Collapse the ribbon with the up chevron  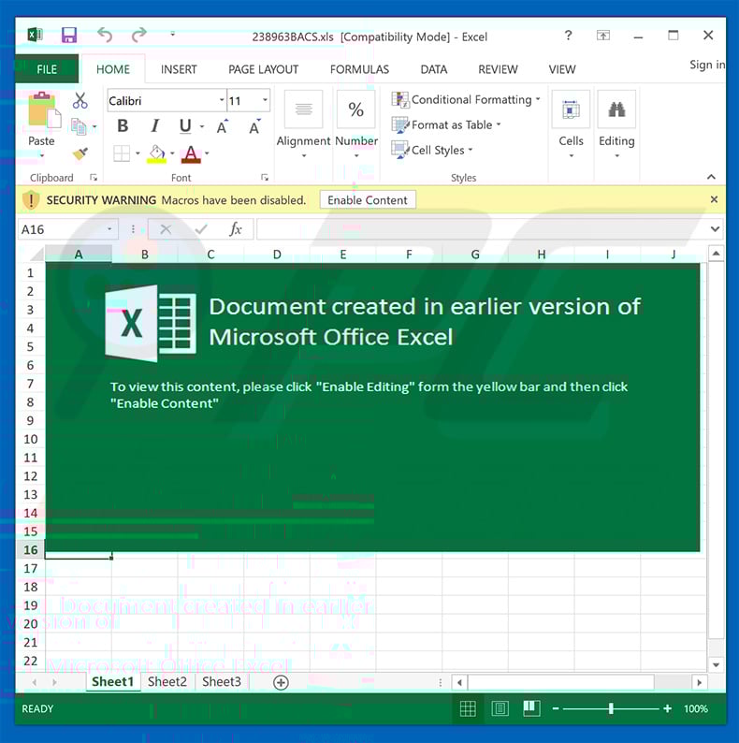coord(711,177)
